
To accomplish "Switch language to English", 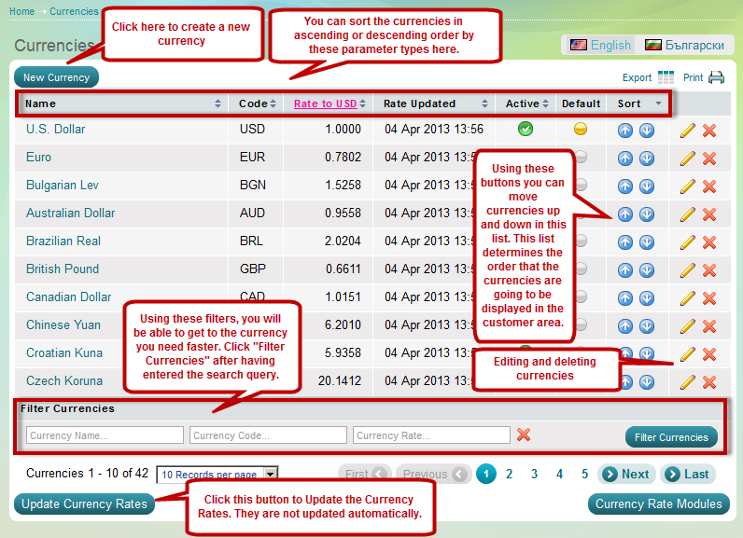I will (x=600, y=45).
